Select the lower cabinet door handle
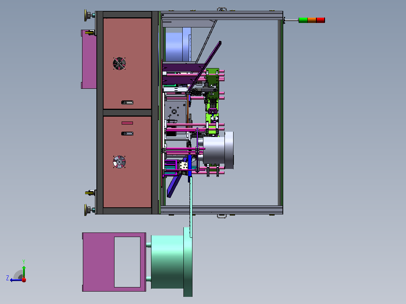The image size is (406, 304). point(127,134)
